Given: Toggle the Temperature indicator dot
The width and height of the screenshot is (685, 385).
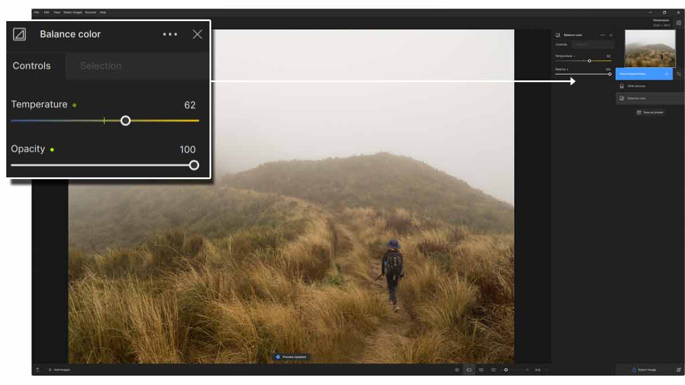Looking at the screenshot, I should tap(75, 105).
